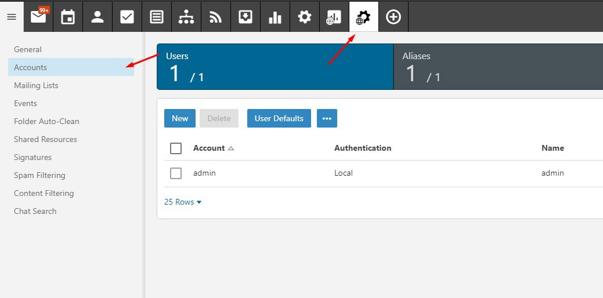Open Spam Filtering in the sidebar

[39, 175]
